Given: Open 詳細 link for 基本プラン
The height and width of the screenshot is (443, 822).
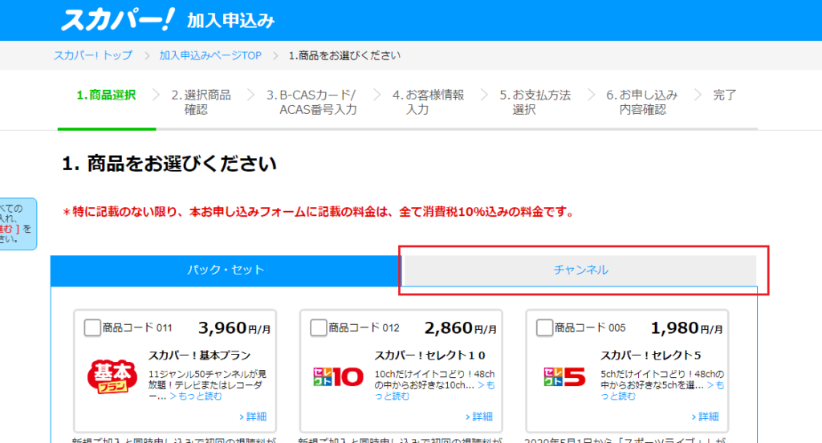Looking at the screenshot, I should click(253, 417).
